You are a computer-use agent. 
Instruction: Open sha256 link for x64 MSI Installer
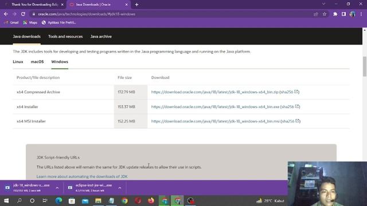click(291, 121)
